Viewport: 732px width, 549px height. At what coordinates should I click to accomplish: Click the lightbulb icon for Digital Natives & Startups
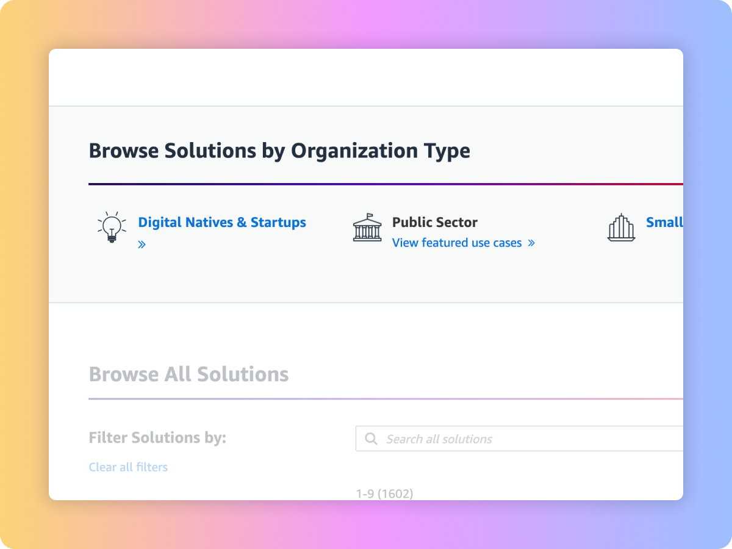click(112, 228)
